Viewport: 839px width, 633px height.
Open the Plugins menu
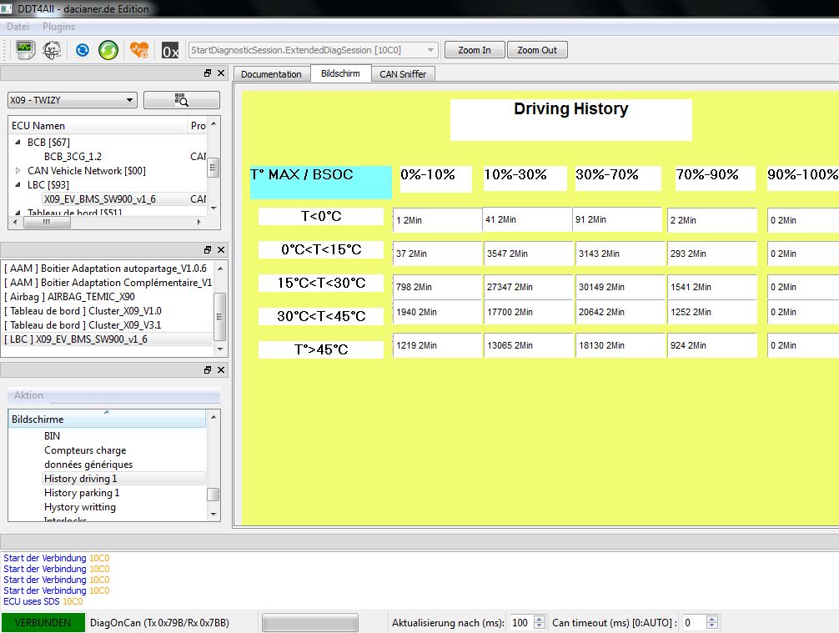pyautogui.click(x=58, y=27)
